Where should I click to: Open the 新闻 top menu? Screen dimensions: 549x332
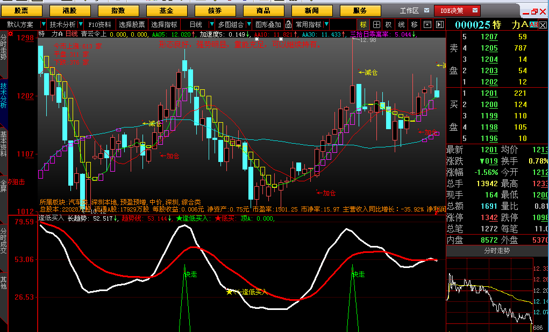(312, 11)
